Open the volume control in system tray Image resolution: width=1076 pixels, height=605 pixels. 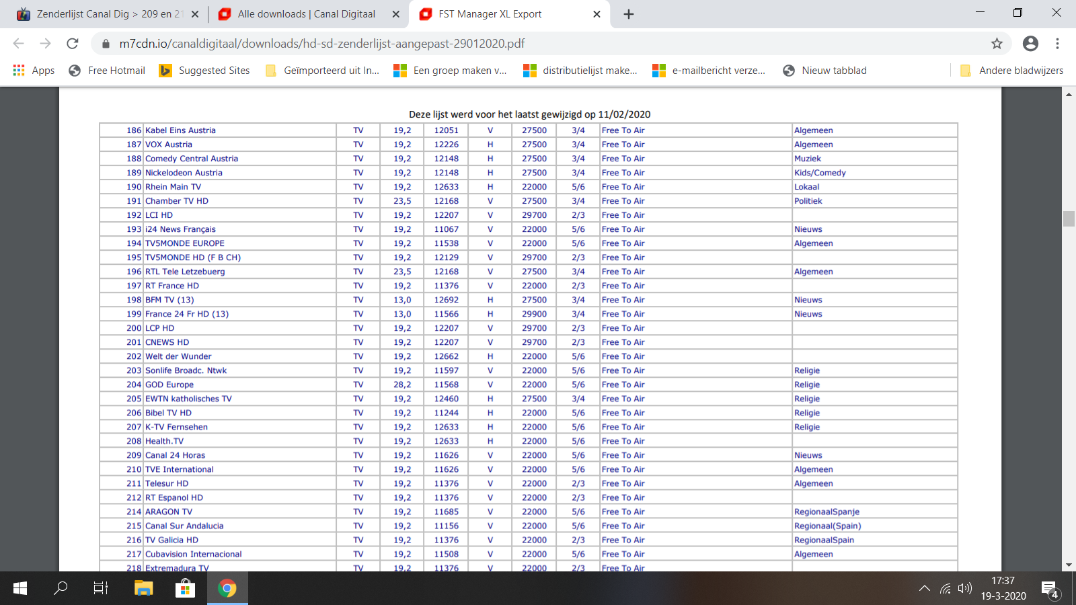click(x=965, y=588)
